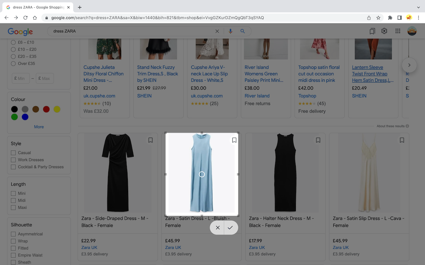
Task: Open the Google account profile picture
Action: pos(412,31)
